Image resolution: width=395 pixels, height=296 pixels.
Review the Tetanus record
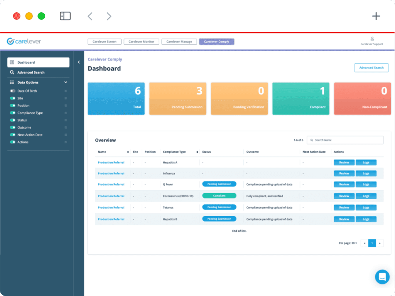point(344,208)
